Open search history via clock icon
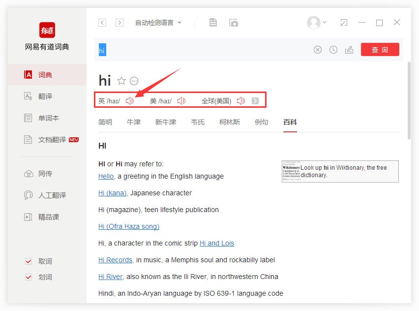 coord(333,49)
